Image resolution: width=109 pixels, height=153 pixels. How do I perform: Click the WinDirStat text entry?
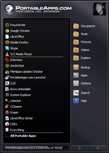[x=17, y=66]
